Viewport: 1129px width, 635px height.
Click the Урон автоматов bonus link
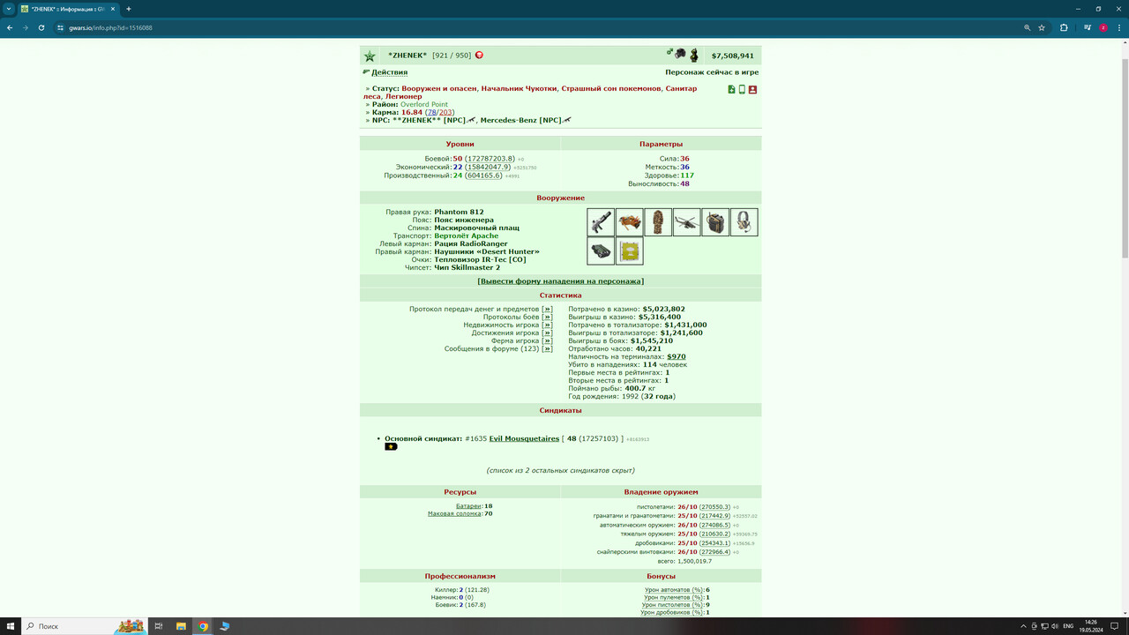[x=674, y=590]
